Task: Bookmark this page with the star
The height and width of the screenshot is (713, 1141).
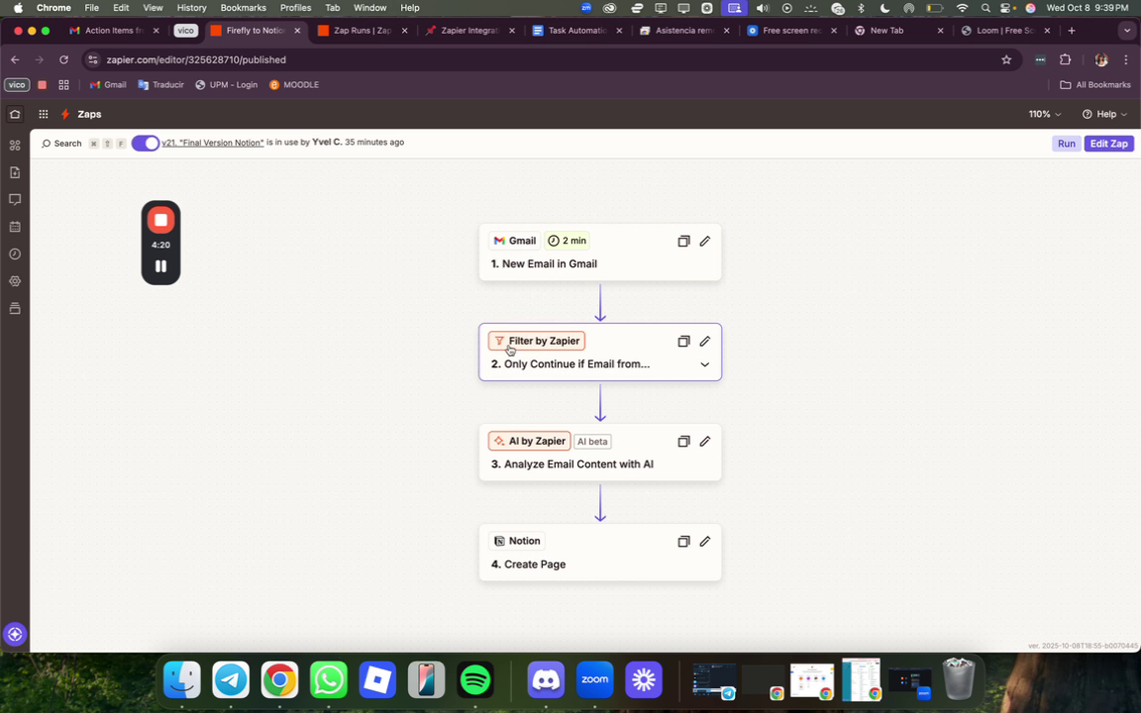Action: [x=1006, y=59]
